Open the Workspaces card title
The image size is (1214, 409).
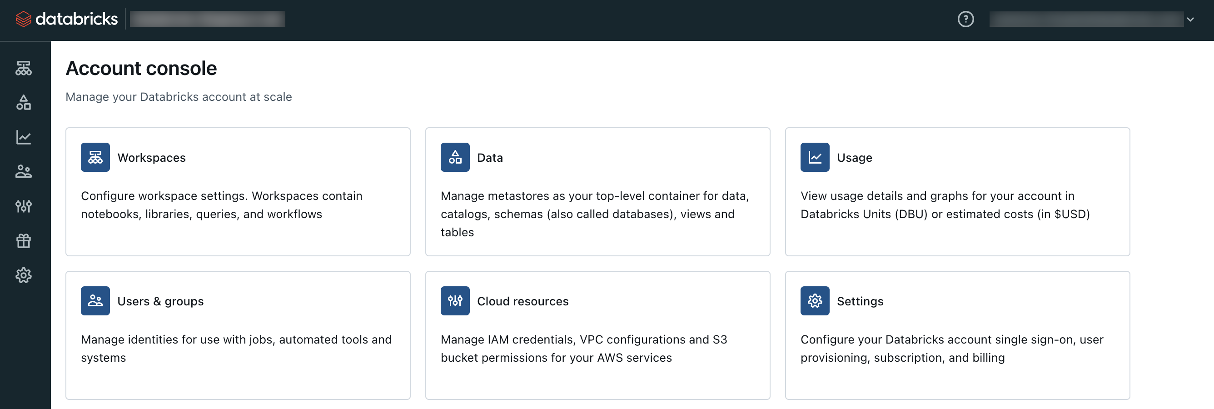pos(151,157)
